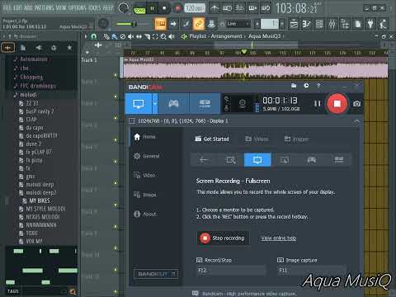
Task: Open the Video settings in Bandicam
Action: coord(144,175)
